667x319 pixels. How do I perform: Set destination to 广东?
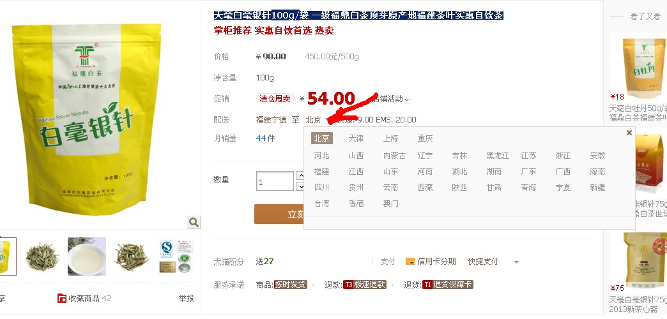[528, 171]
